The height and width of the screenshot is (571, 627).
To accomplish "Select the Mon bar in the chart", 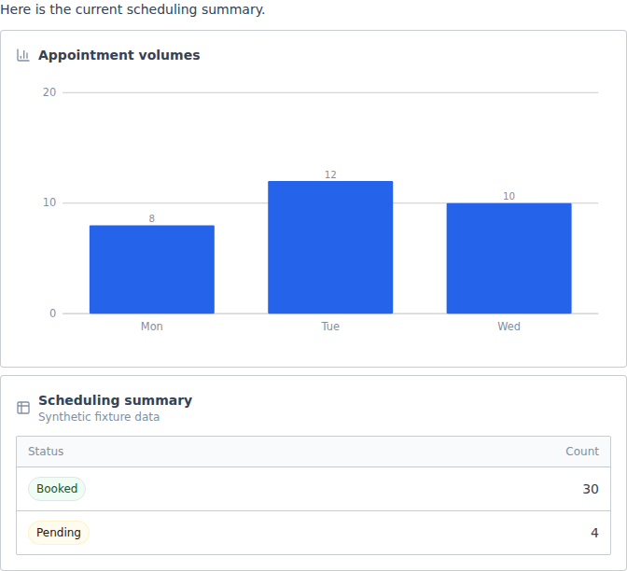I will [x=152, y=270].
